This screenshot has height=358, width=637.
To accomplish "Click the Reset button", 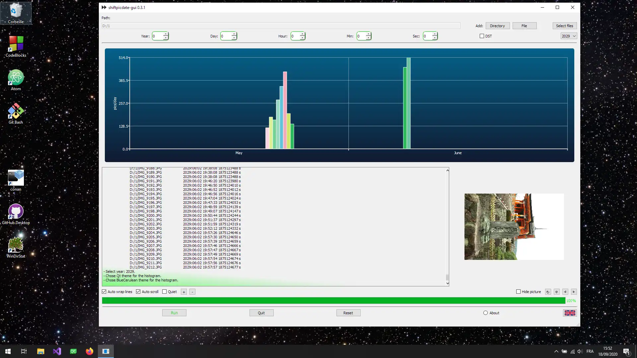I will [x=348, y=313].
